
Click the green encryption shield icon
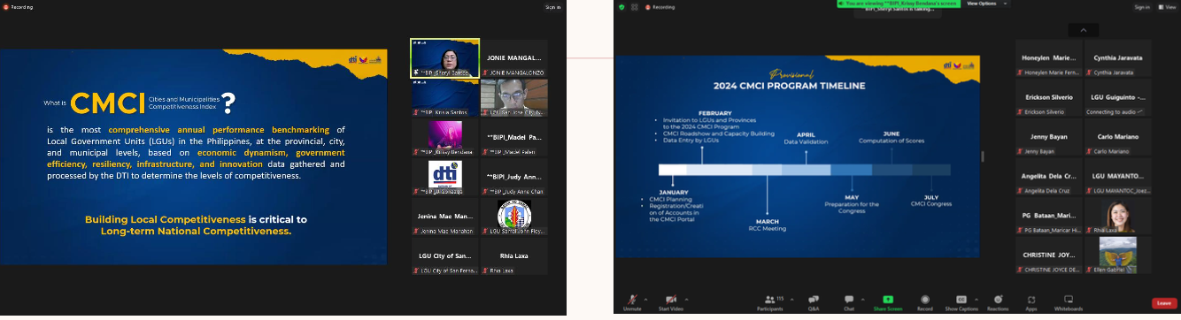click(x=621, y=7)
